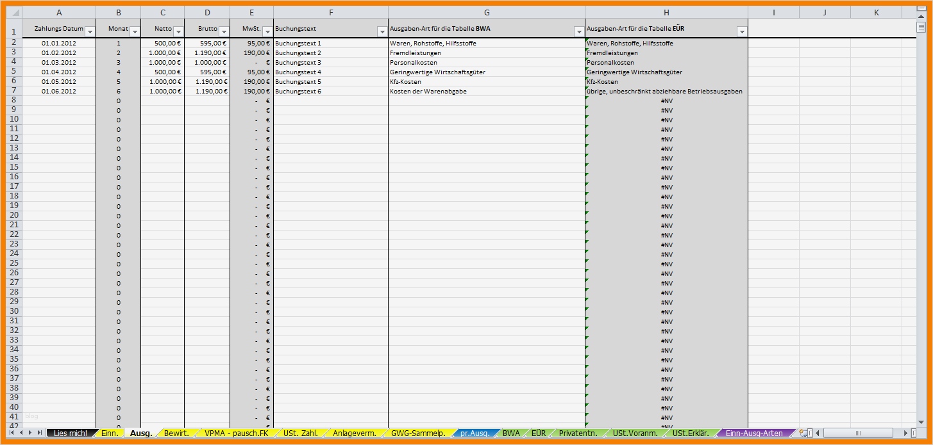Click the first-sheet navigation arrow
The image size is (933, 445).
click(x=12, y=433)
